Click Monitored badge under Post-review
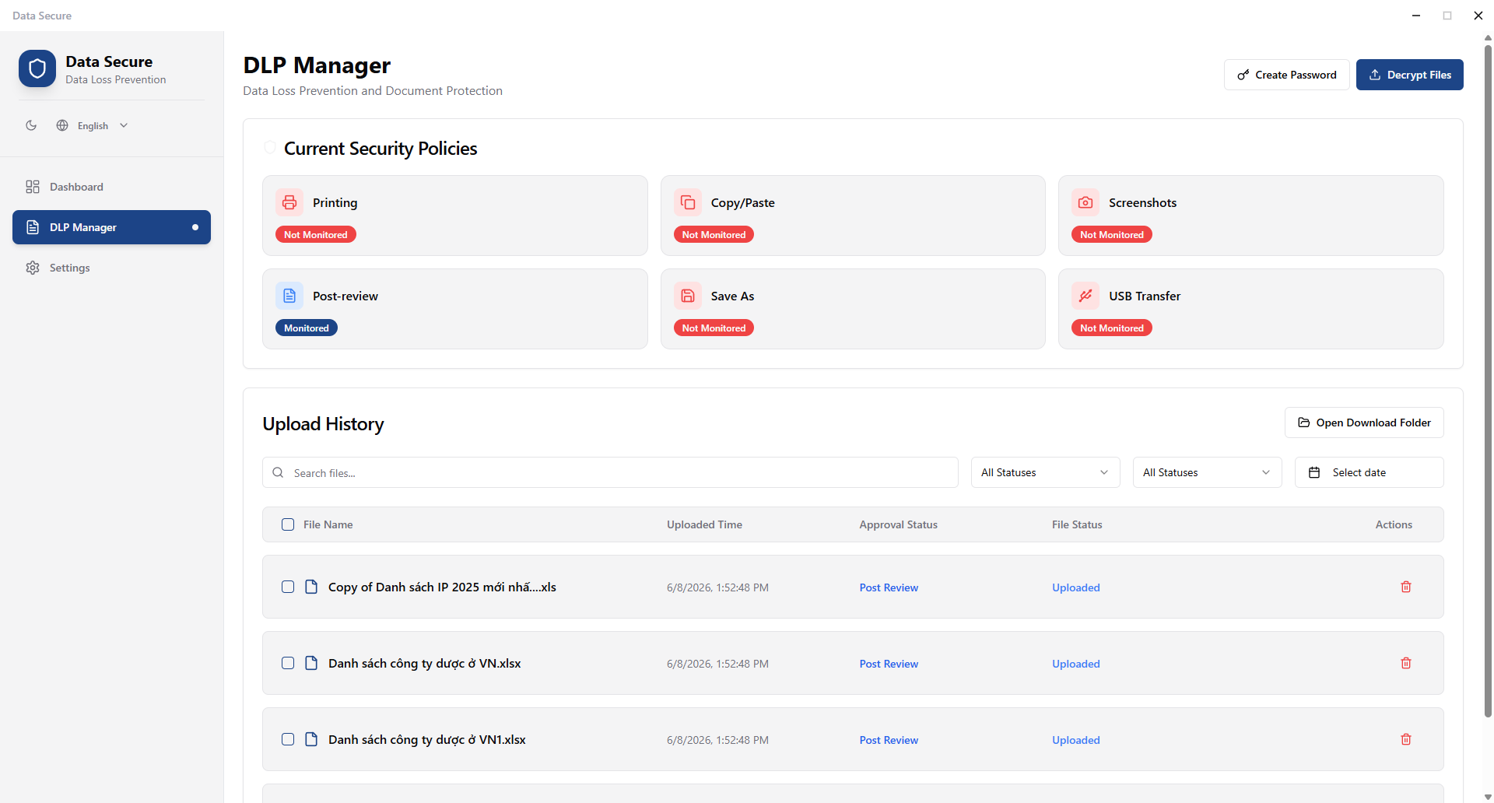 coord(306,328)
